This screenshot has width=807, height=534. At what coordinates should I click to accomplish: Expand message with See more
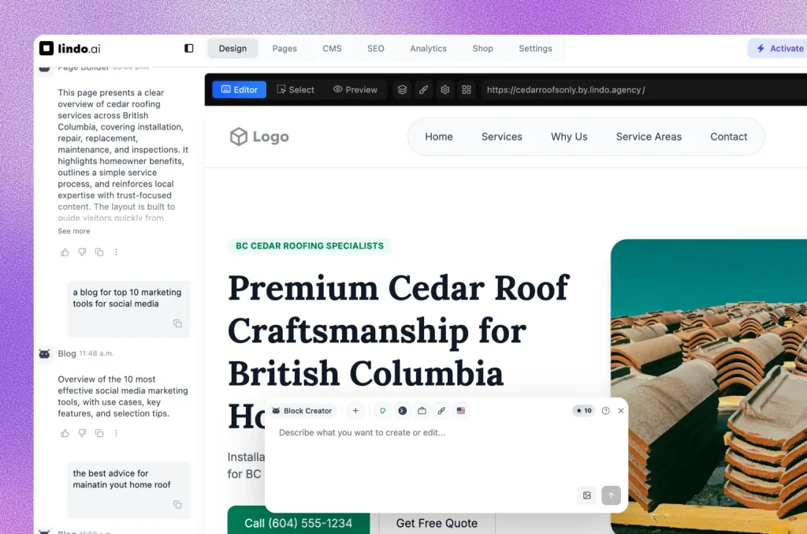[73, 231]
